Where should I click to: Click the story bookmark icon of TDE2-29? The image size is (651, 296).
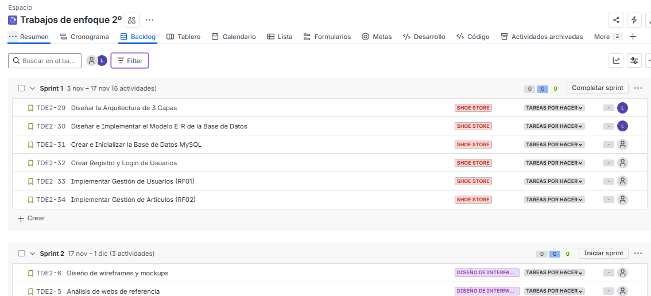[31, 108]
